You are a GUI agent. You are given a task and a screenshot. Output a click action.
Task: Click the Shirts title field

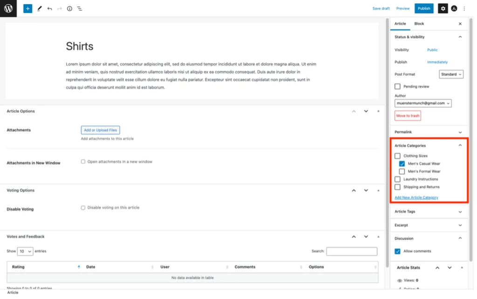[x=80, y=47]
